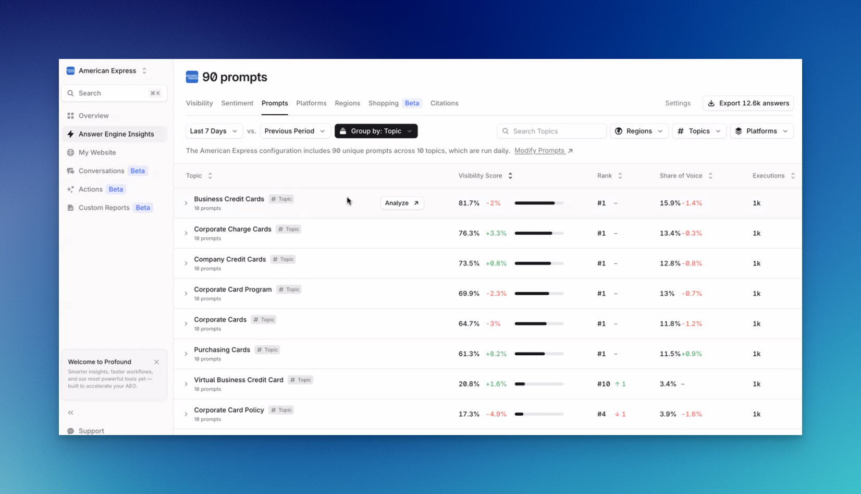Open the Platforms filter dropdown
Viewport: 861px width, 494px height.
[x=761, y=131]
